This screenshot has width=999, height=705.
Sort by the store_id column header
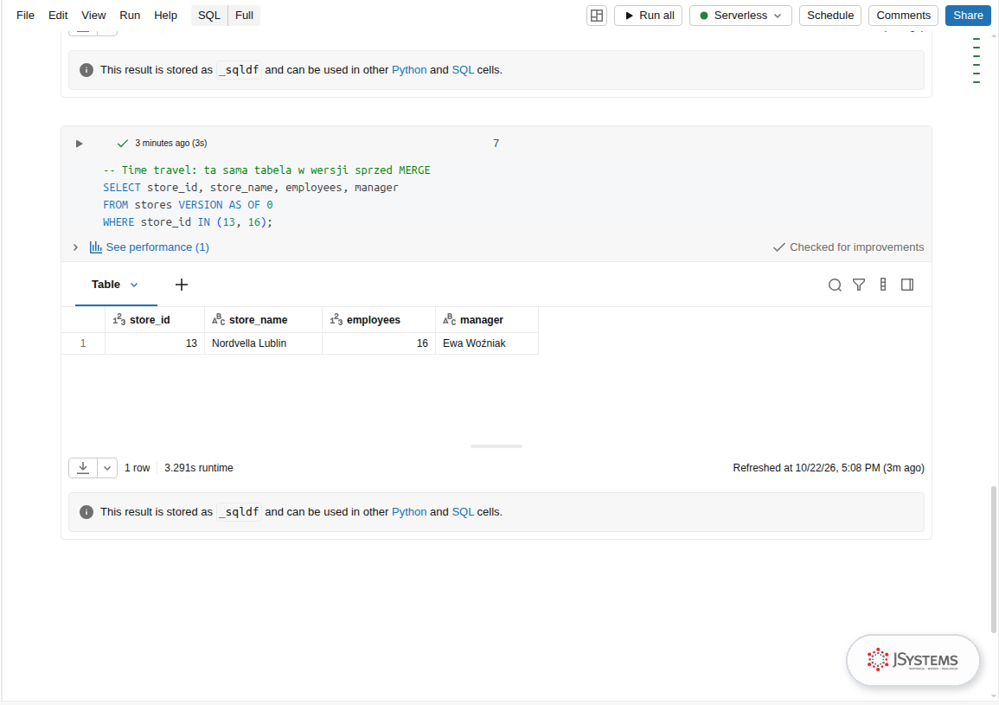(x=155, y=320)
